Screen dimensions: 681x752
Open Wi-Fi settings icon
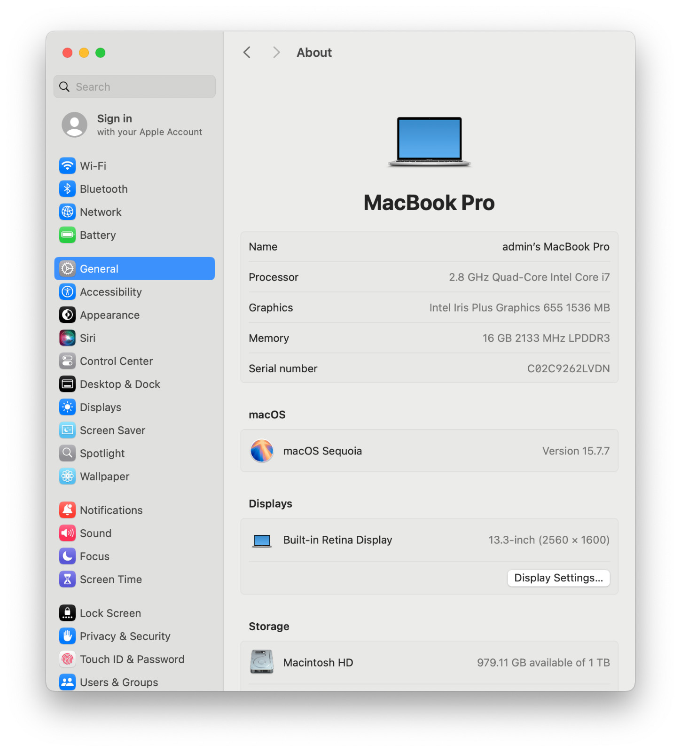67,165
